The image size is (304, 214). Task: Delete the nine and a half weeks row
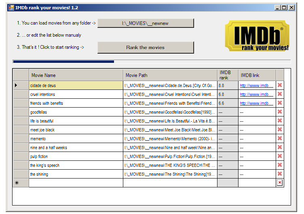[x=280, y=148]
